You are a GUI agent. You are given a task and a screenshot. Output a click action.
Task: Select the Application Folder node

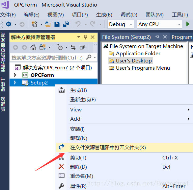pyautogui.click(x=134, y=54)
